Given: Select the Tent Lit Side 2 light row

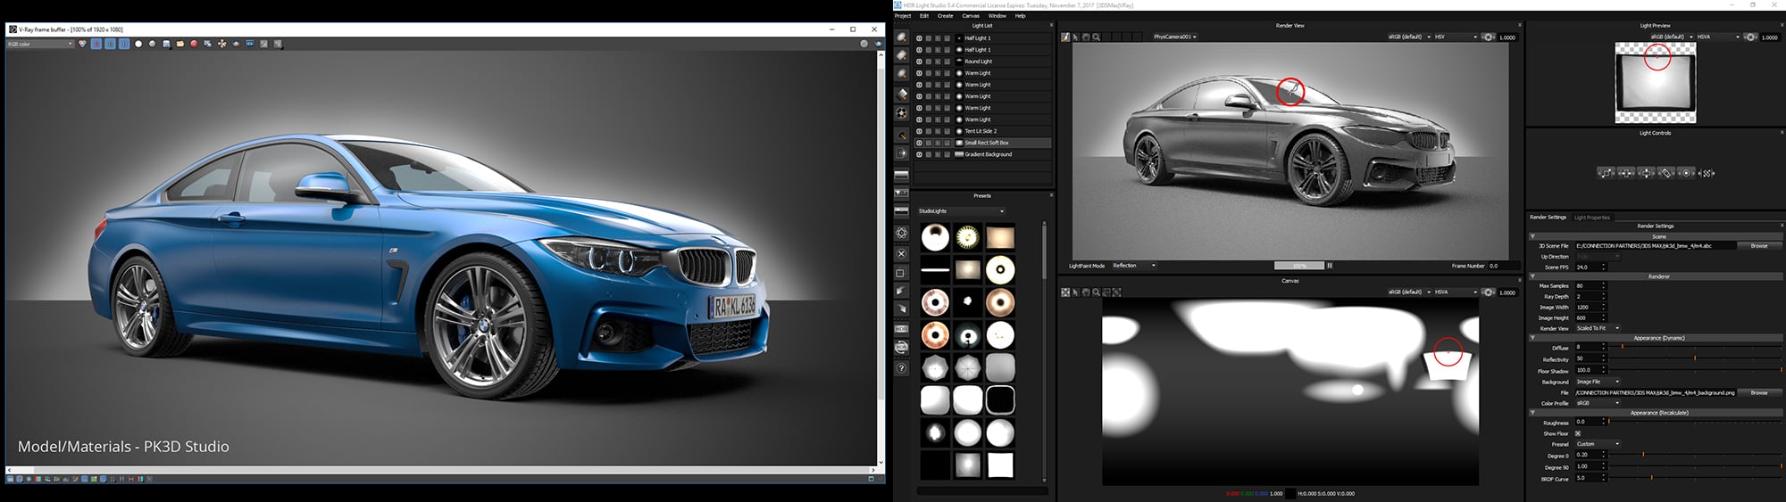Looking at the screenshot, I should (x=982, y=131).
